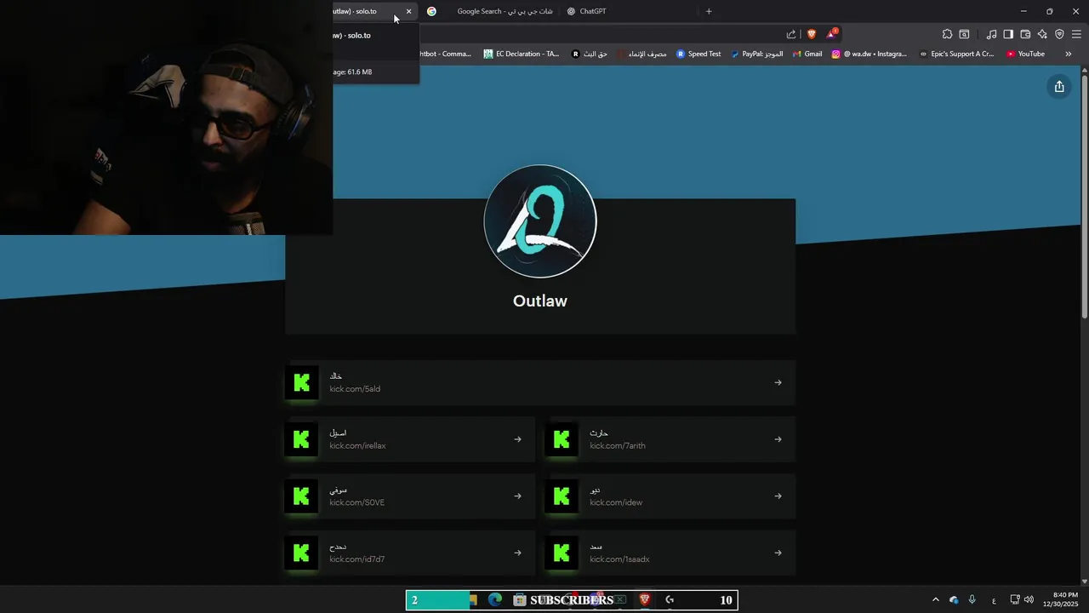1089x613 pixels.
Task: Open the Extensions puzzle icon
Action: [x=947, y=34]
